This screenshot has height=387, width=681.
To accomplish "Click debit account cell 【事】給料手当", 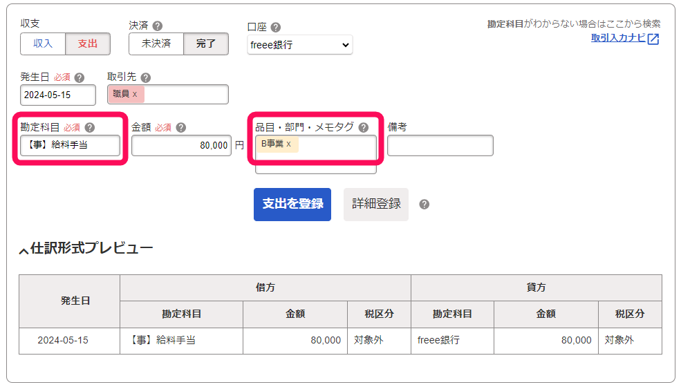I will pyautogui.click(x=182, y=341).
